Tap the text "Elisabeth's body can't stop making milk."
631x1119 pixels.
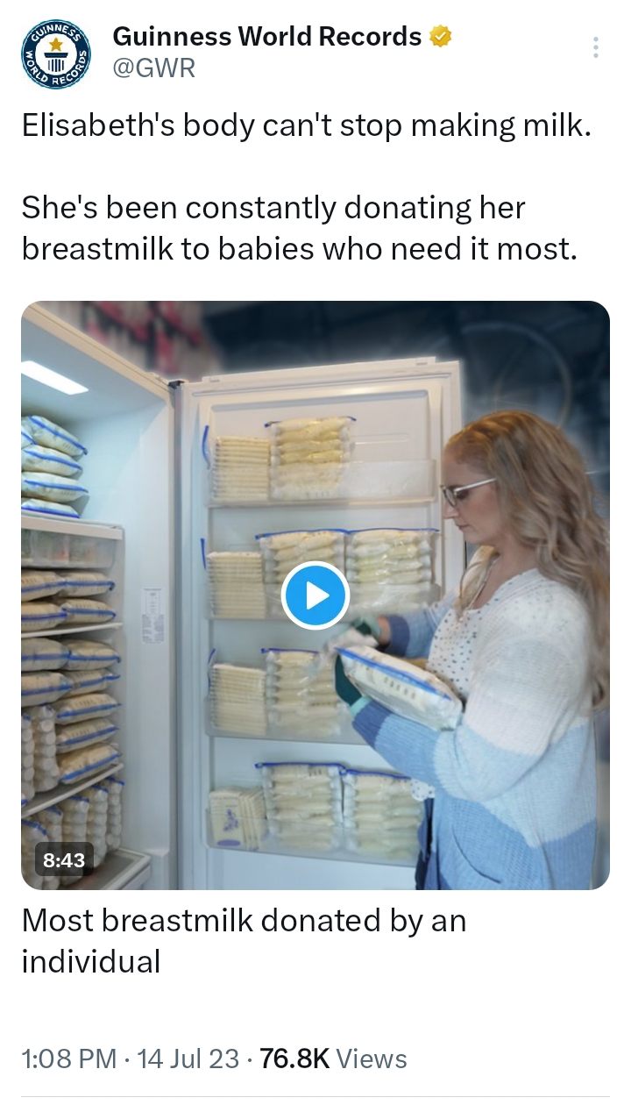(x=306, y=126)
